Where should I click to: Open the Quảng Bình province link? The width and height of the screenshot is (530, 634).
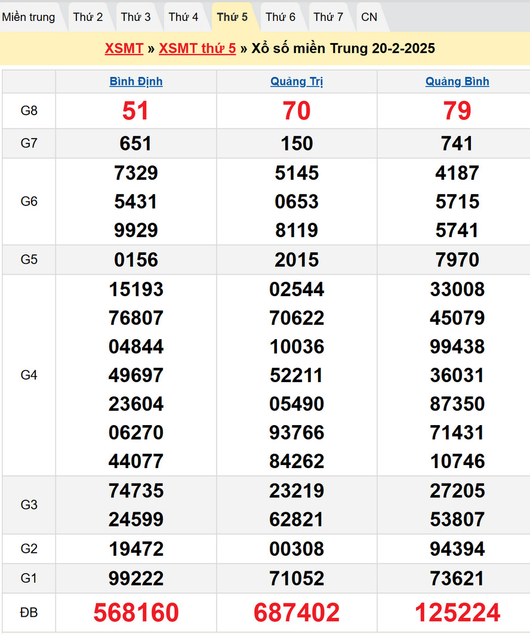point(457,82)
